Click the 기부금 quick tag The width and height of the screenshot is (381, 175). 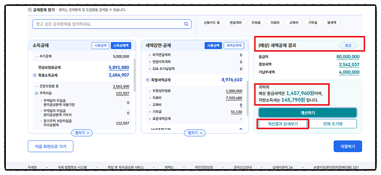(313, 22)
